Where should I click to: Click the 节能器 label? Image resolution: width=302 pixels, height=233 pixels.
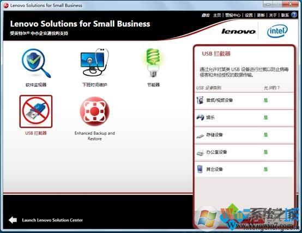pos(153,85)
